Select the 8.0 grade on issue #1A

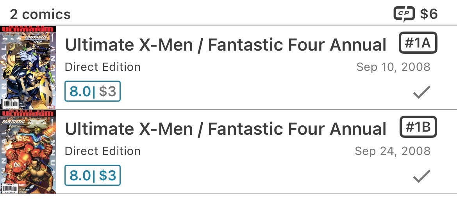pyautogui.click(x=80, y=91)
